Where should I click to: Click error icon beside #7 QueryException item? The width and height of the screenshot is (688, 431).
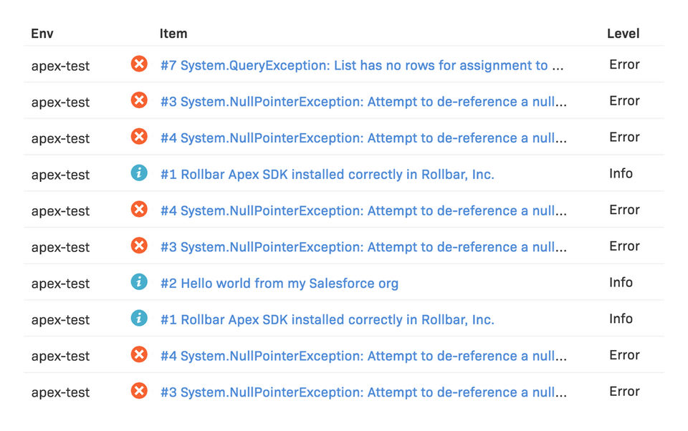(x=139, y=64)
